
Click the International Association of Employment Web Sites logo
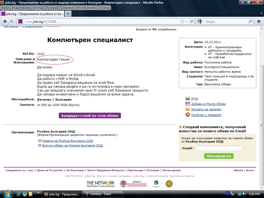(133, 184)
